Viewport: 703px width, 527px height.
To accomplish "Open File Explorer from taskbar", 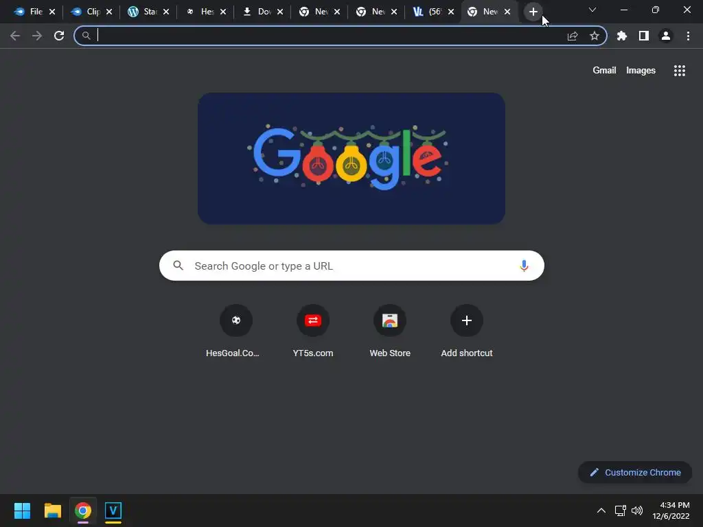I will 52,511.
